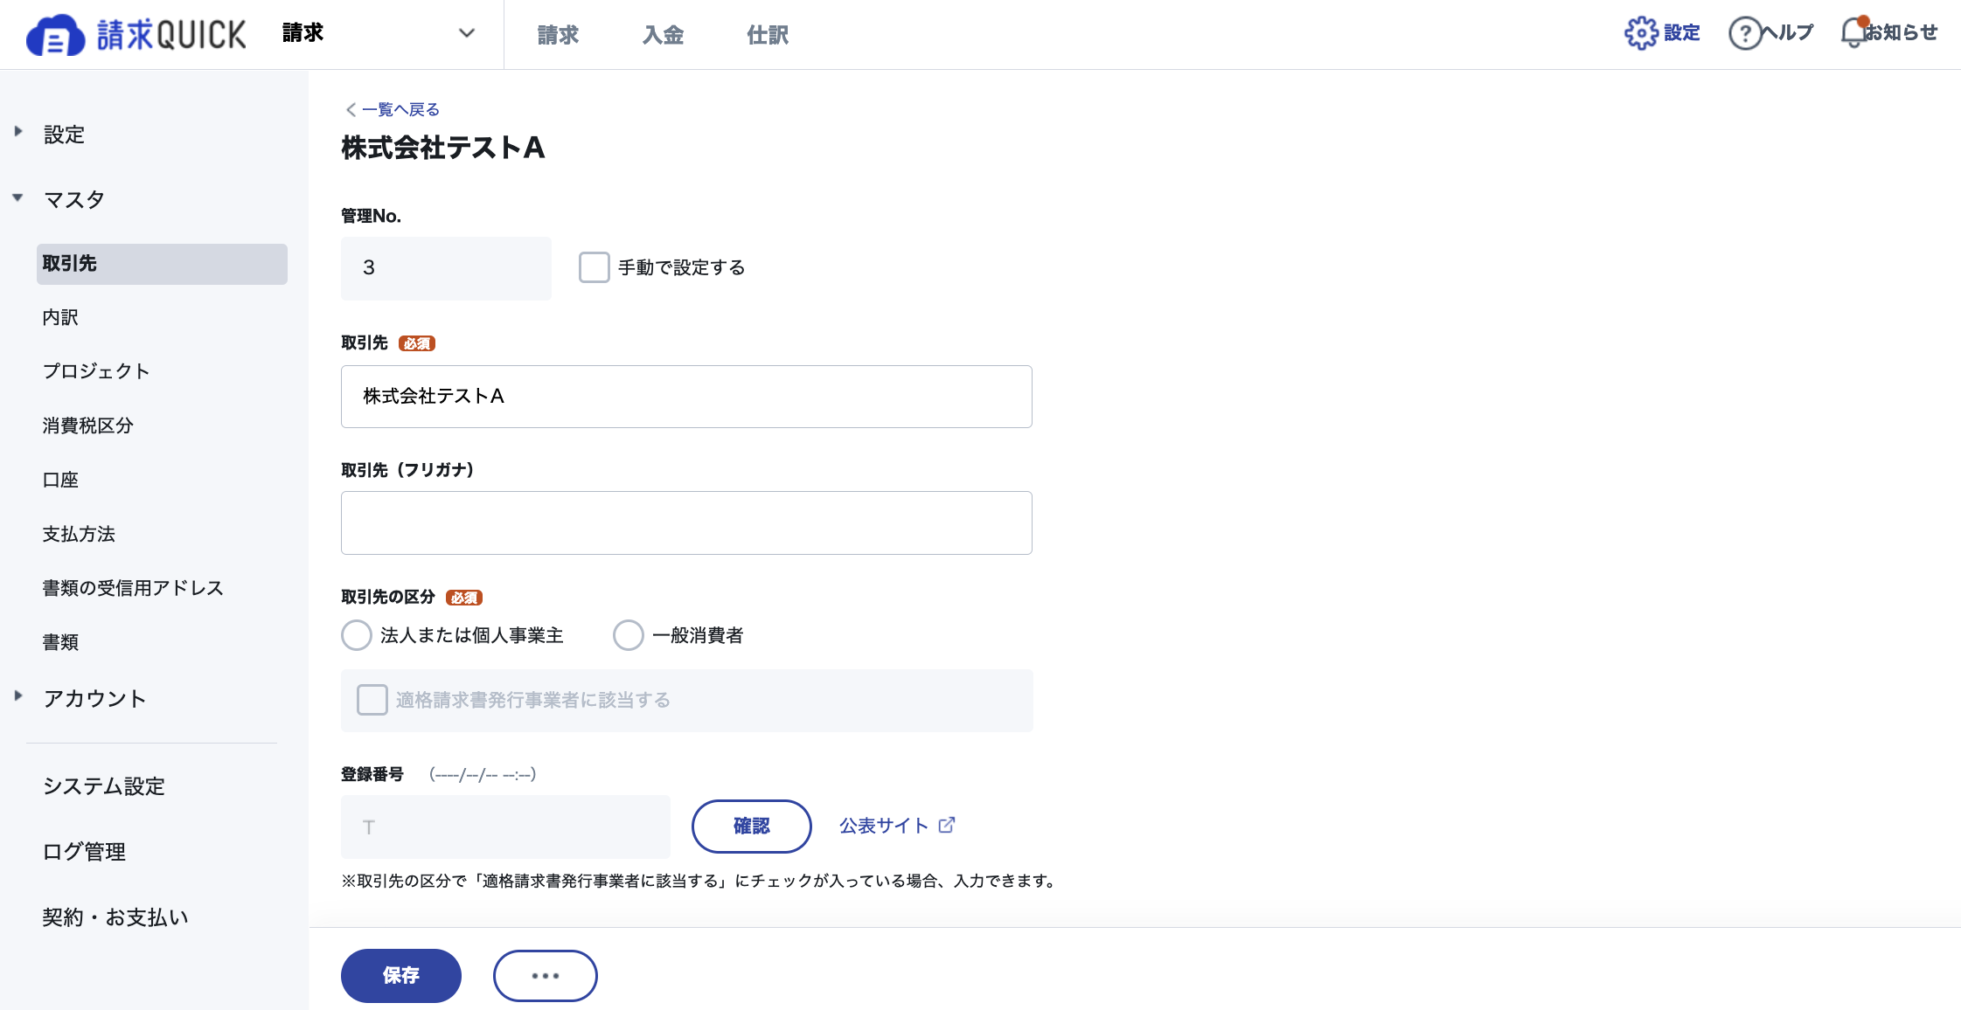
Task: Open ログ管理 in the sidebar
Action: click(84, 852)
